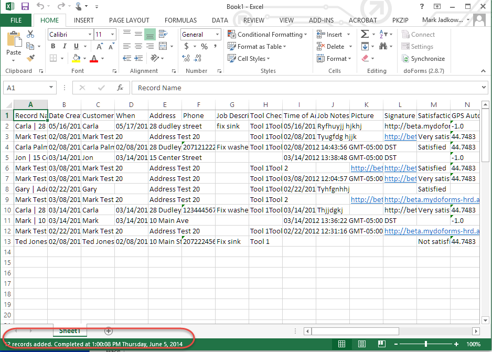The width and height of the screenshot is (492, 352).
Task: Click the Insert Function fx icon
Action: tap(120, 88)
